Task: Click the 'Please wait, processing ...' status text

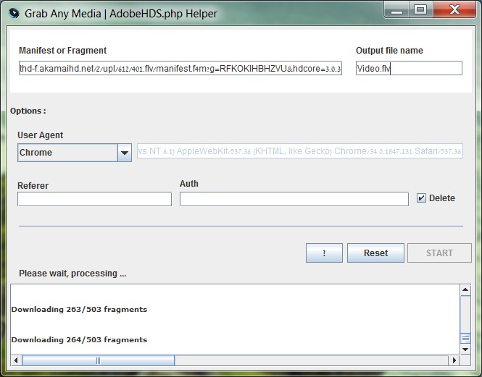Action: 72,274
